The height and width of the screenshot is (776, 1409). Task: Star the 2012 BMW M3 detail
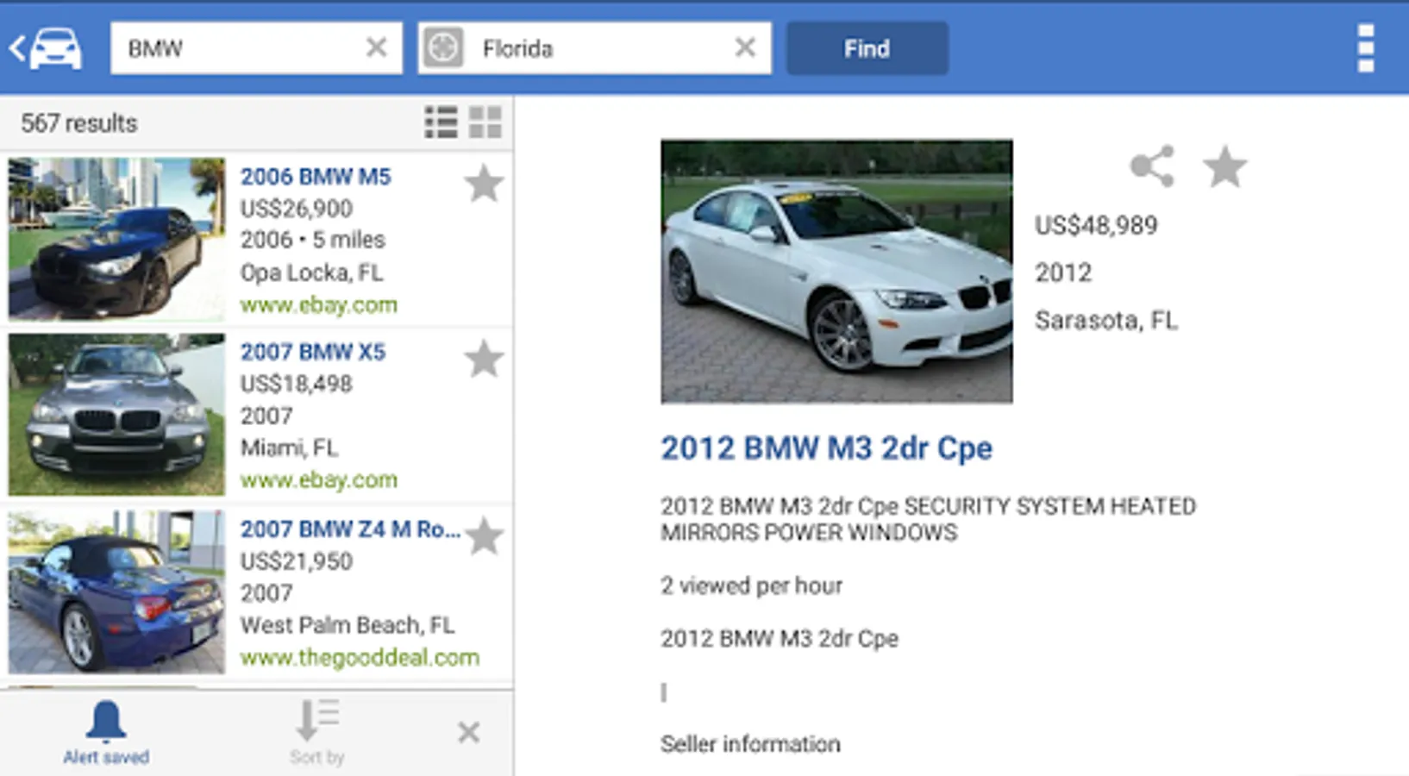point(1224,166)
